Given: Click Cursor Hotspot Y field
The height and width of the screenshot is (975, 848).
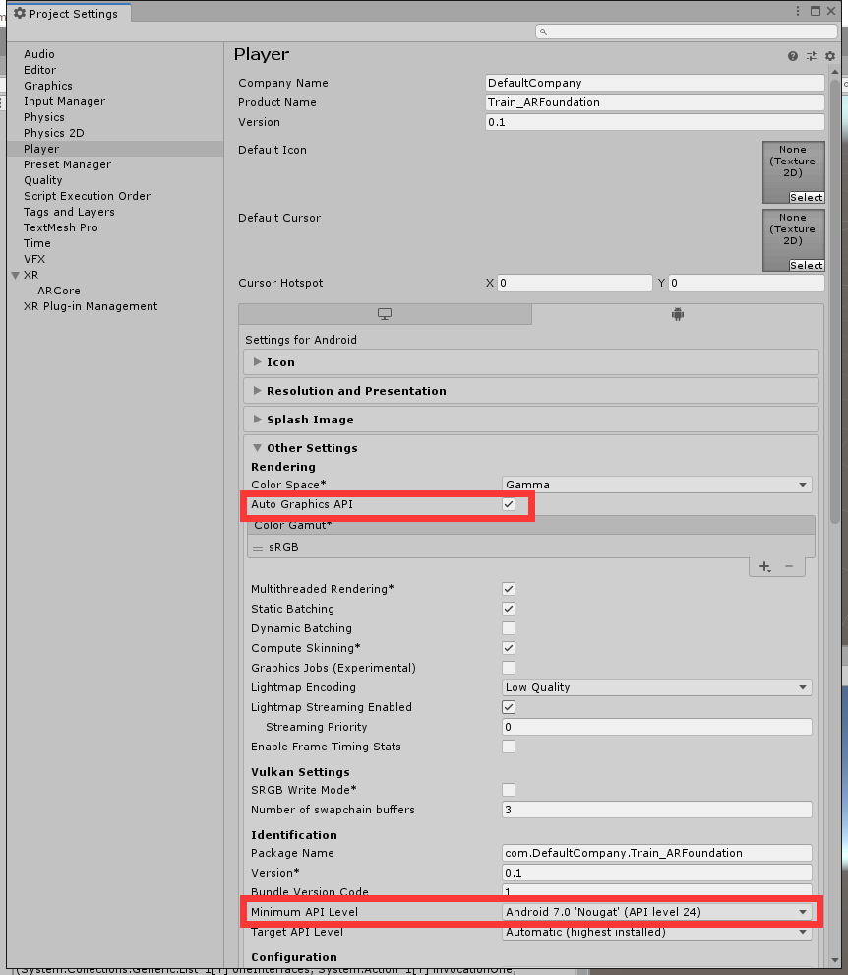Looking at the screenshot, I should pos(747,283).
